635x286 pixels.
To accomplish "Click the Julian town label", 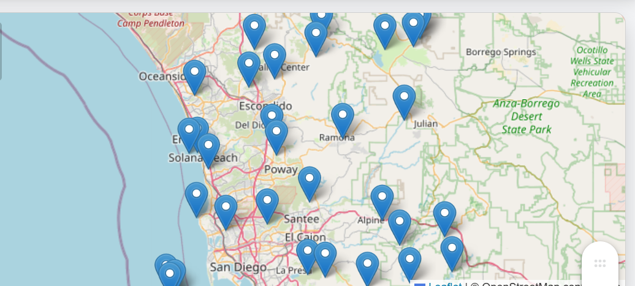I will [425, 124].
